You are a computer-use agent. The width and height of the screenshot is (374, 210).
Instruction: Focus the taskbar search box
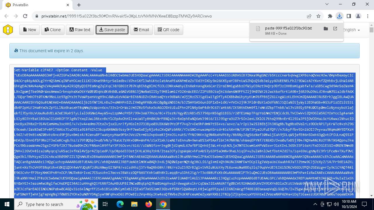click(x=56, y=204)
